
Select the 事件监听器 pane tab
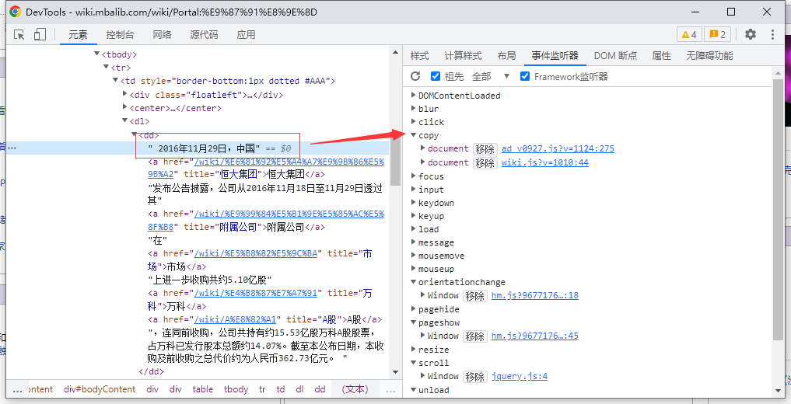(x=555, y=56)
